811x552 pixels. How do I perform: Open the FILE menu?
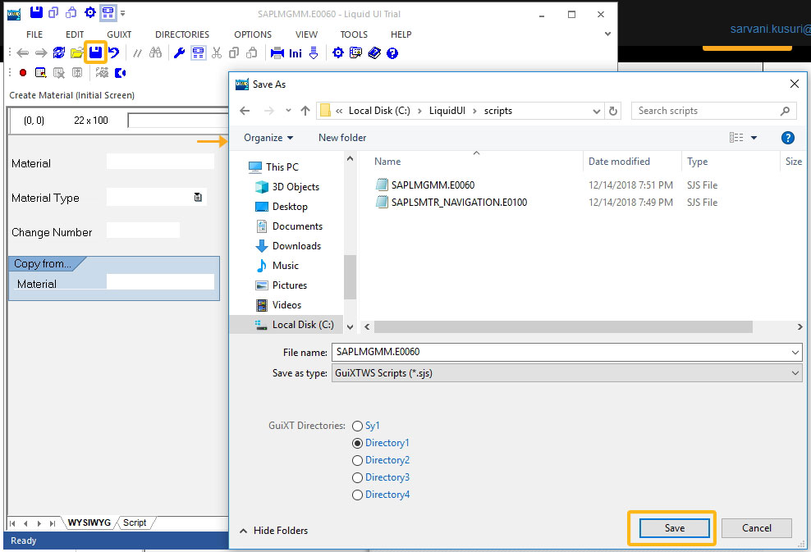[x=34, y=34]
